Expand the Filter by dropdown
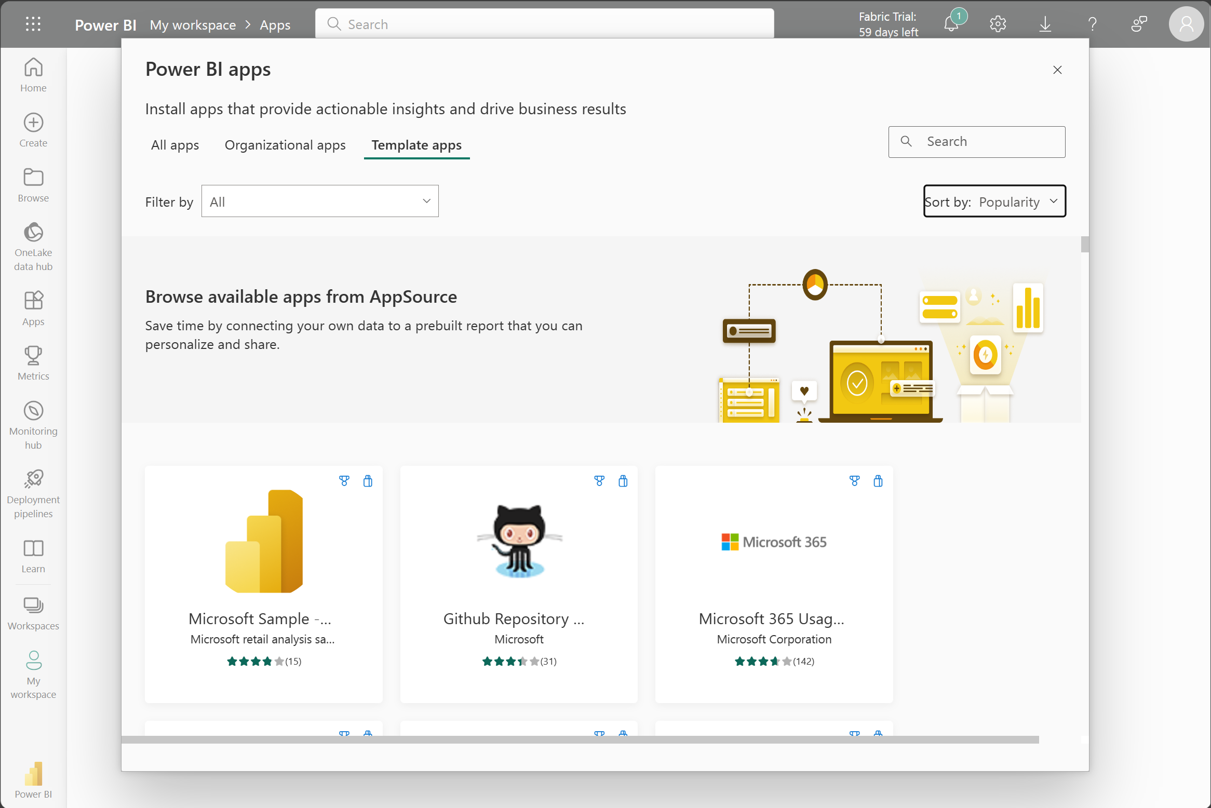The width and height of the screenshot is (1211, 808). (x=319, y=201)
